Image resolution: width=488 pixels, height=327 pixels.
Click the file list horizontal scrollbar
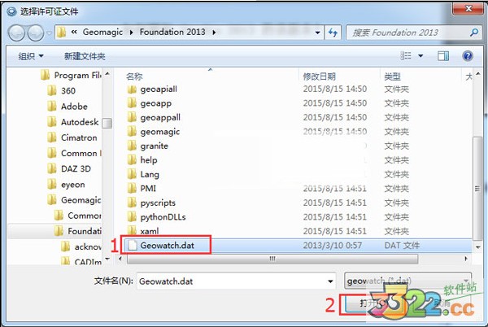coord(272,259)
